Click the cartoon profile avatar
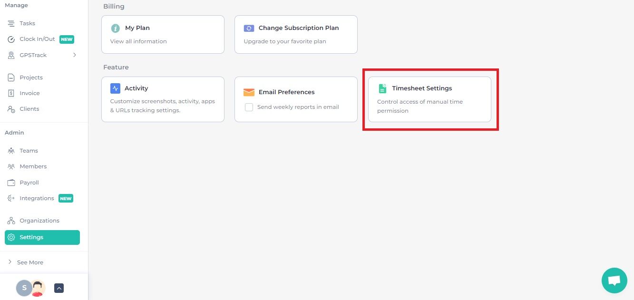Viewport: 634px width, 300px height. [38, 288]
